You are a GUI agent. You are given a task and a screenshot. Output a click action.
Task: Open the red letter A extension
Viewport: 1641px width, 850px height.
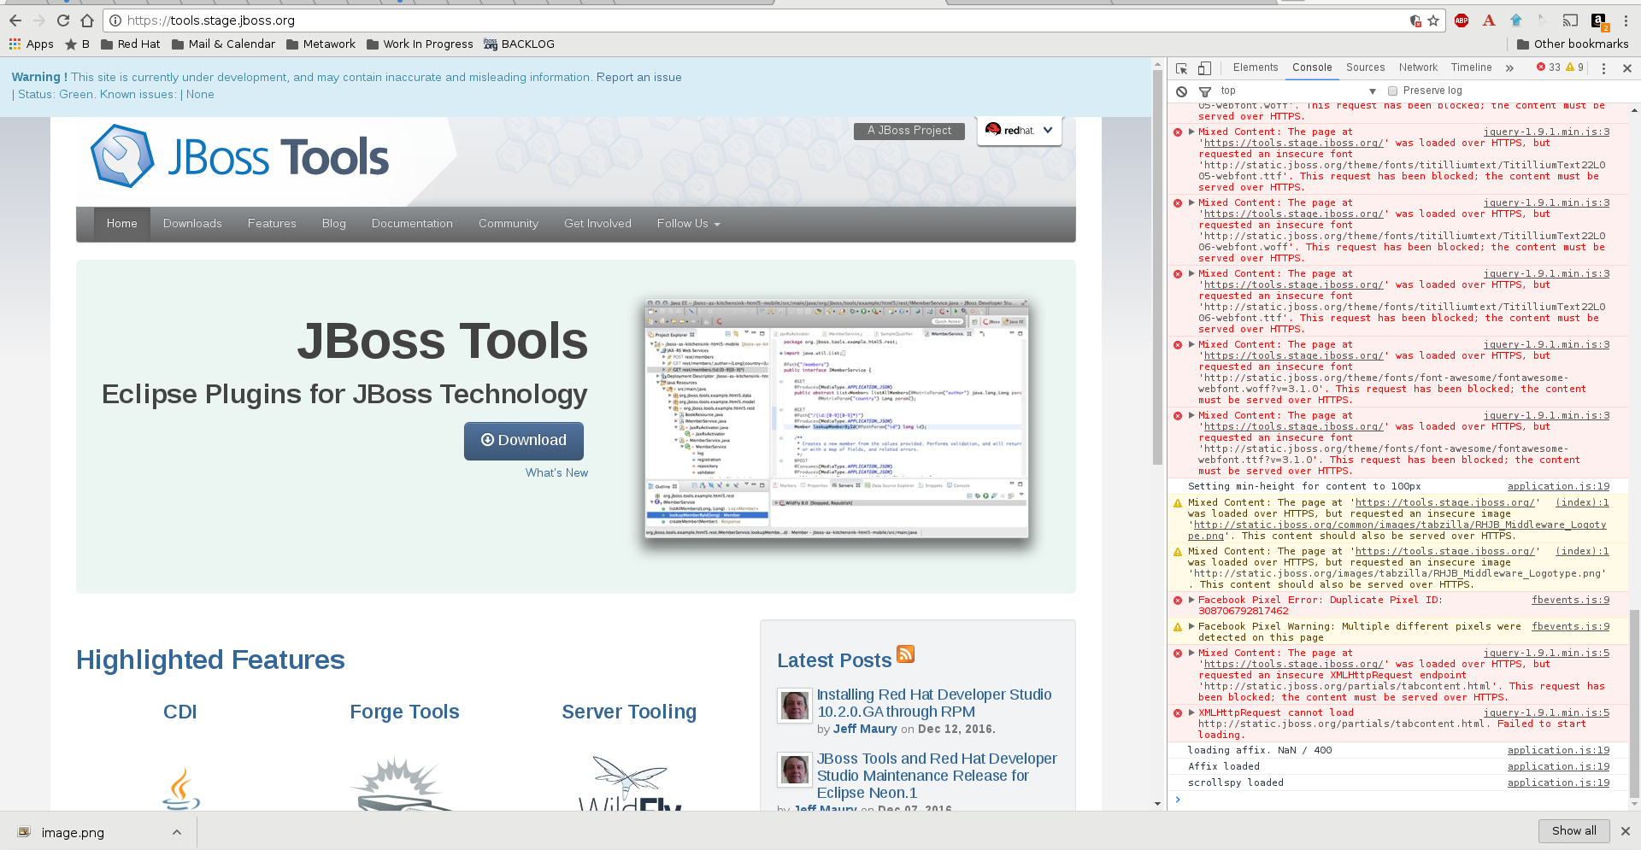1489,21
